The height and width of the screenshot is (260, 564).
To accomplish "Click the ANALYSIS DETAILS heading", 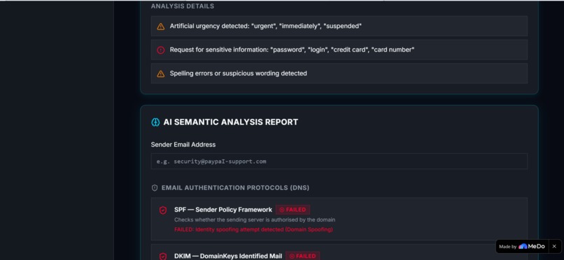I will click(183, 6).
